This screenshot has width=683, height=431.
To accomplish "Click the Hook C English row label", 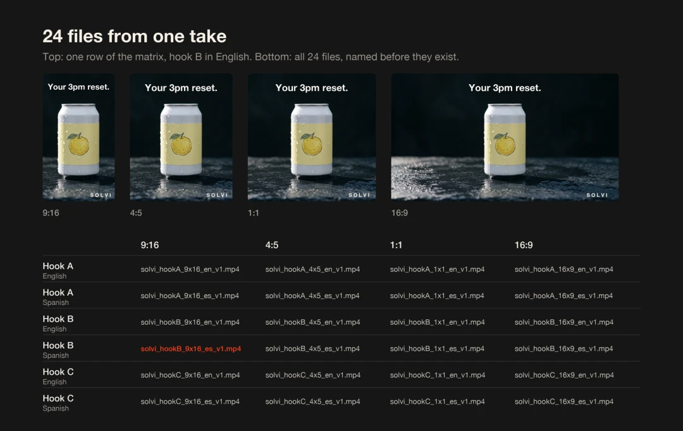I will (58, 377).
